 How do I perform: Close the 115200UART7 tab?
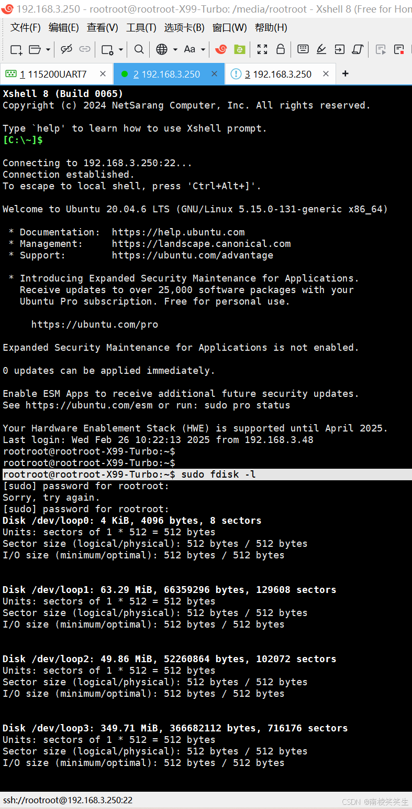(x=103, y=74)
